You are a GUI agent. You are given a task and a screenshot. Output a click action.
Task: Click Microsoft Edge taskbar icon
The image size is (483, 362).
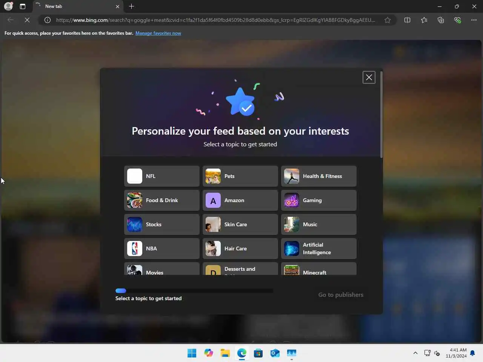click(x=242, y=353)
